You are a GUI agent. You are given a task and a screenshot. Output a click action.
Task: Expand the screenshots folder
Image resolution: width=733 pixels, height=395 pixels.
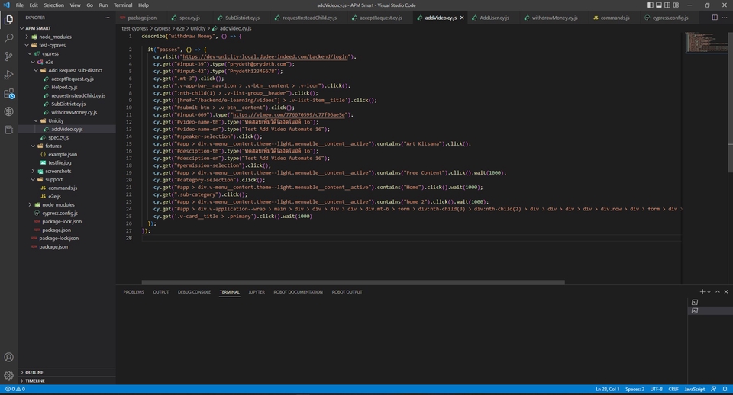pyautogui.click(x=33, y=172)
